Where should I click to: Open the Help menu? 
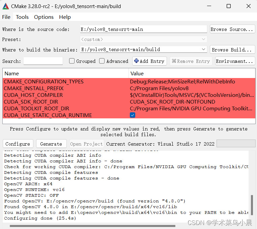click(65, 17)
